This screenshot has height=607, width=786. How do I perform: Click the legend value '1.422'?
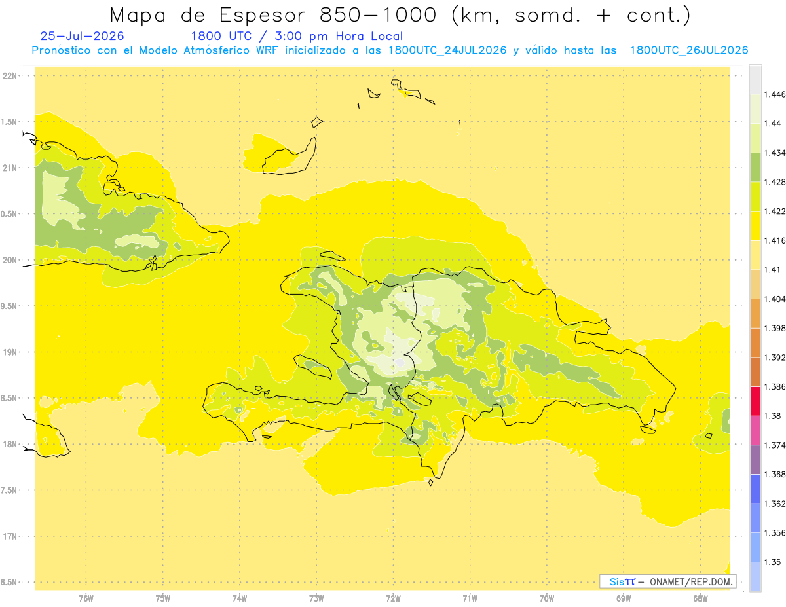(x=775, y=212)
